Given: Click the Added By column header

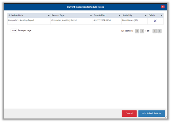Looking at the screenshot, I should (x=134, y=15).
